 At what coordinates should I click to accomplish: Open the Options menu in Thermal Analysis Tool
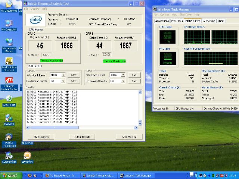click(35, 8)
